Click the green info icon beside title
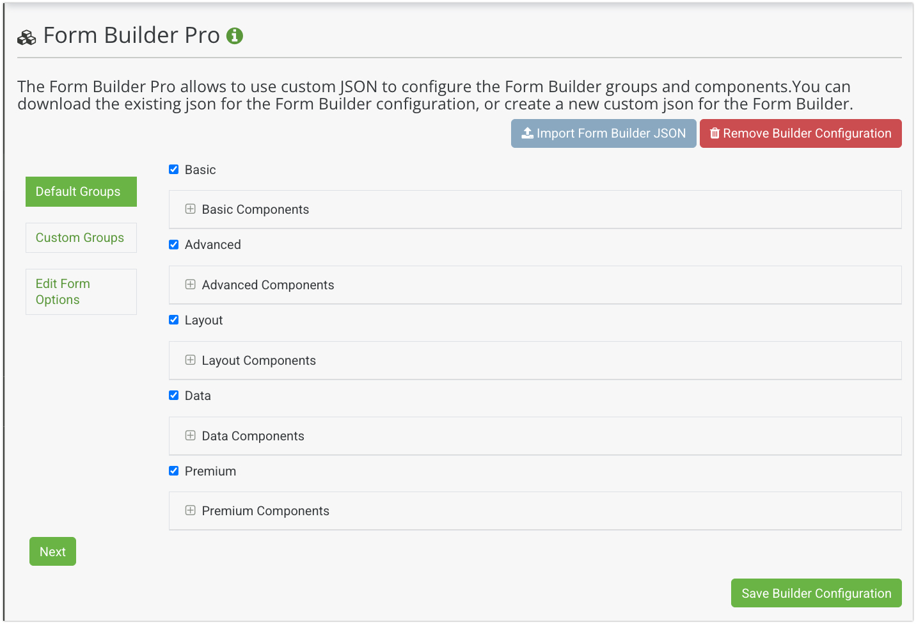Image resolution: width=916 pixels, height=624 pixels. 235,36
